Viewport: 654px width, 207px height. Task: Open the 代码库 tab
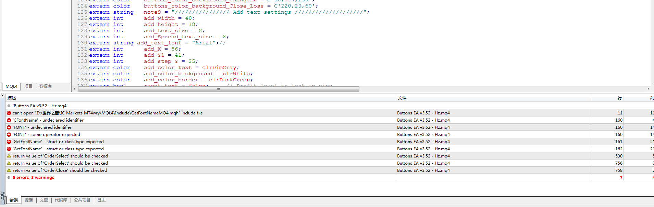[x=61, y=200]
